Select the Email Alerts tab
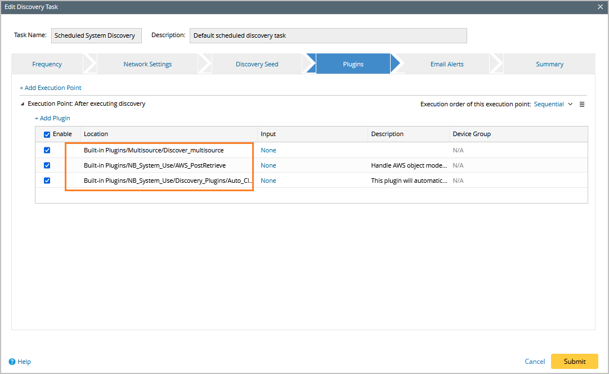Viewport: 609px width, 374px height. point(447,64)
